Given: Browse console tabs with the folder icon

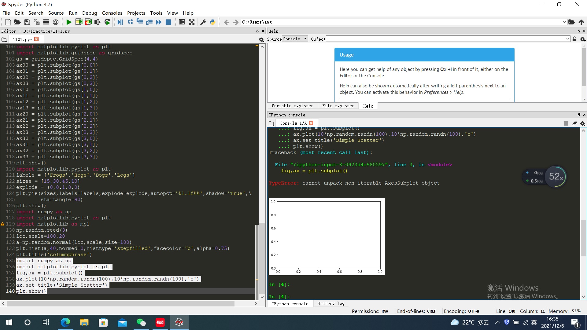Looking at the screenshot, I should (271, 123).
